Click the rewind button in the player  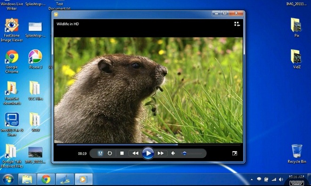(135, 153)
